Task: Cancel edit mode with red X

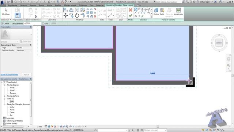Action: coord(131,10)
